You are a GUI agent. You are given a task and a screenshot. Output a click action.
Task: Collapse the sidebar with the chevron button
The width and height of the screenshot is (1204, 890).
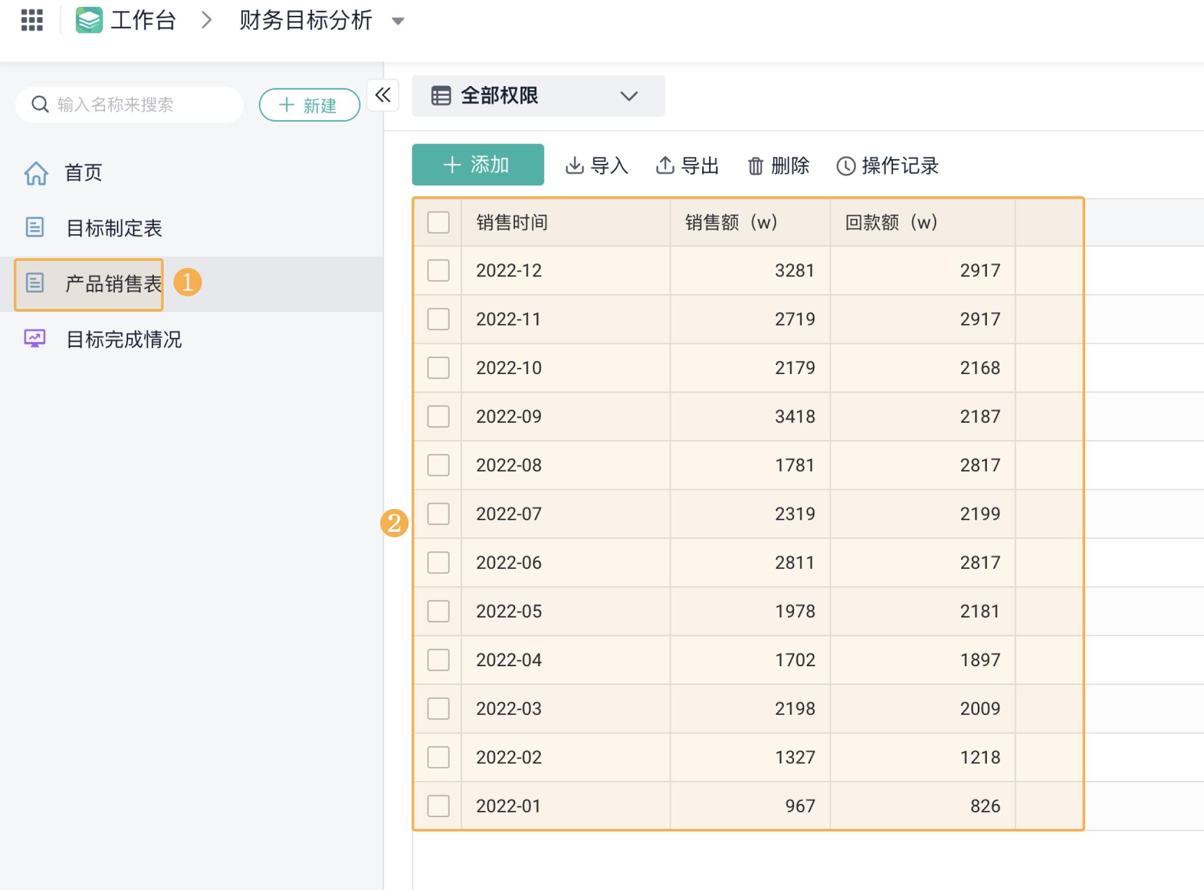click(x=384, y=96)
